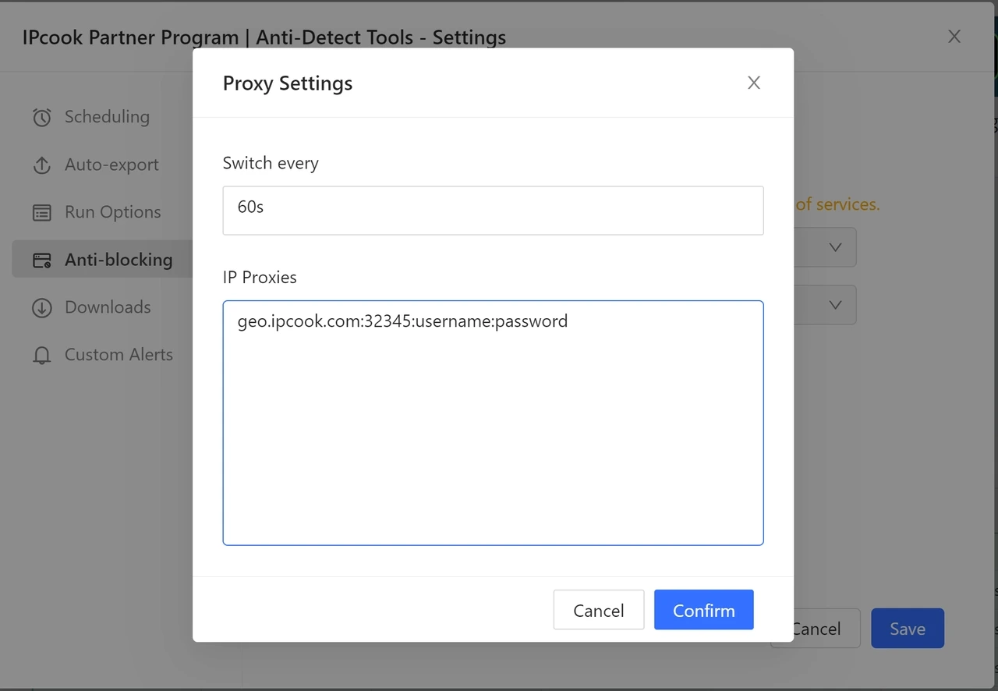Image resolution: width=998 pixels, height=691 pixels.
Task: Close the Anti-Detect Tools settings window
Action: coord(954,36)
